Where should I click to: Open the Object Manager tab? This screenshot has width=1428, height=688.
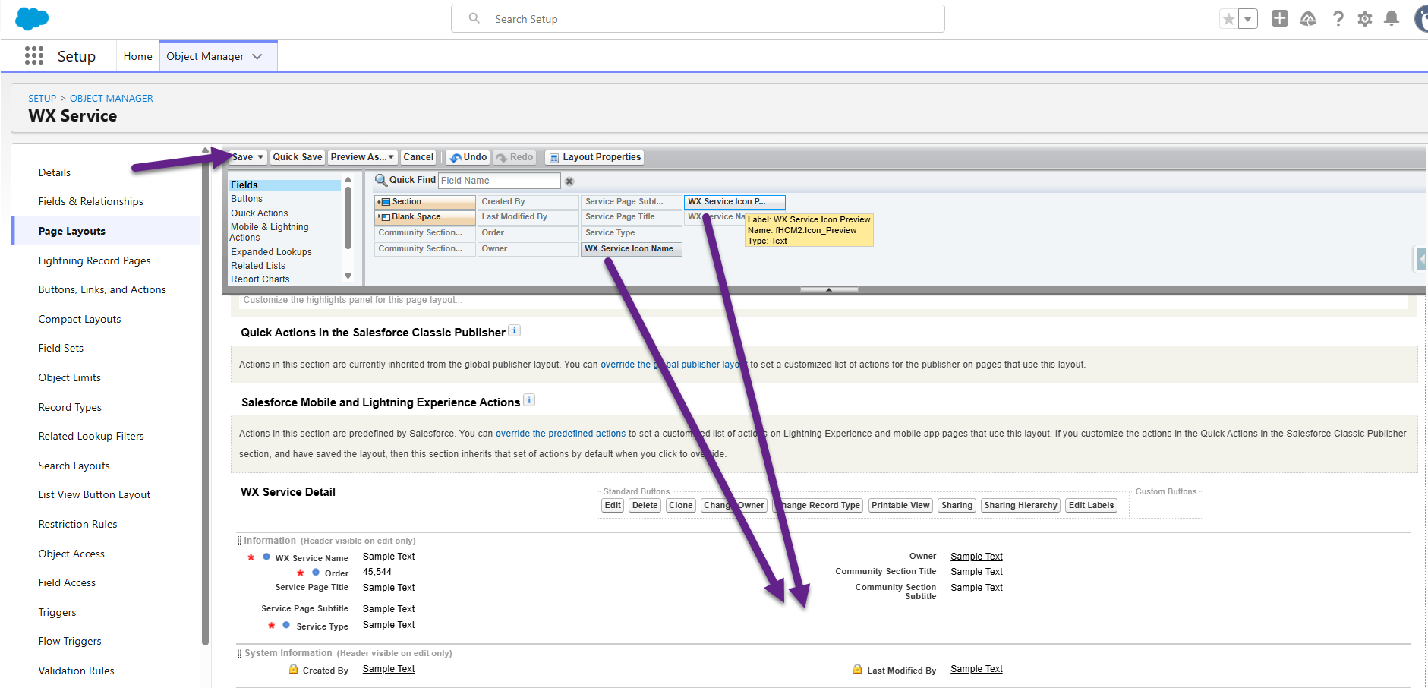click(x=205, y=56)
